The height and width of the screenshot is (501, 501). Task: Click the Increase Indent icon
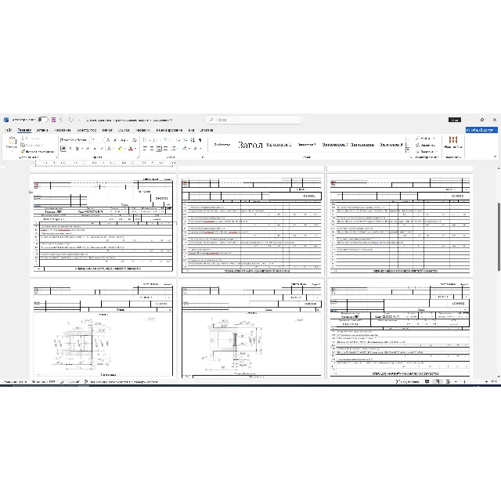(186, 140)
